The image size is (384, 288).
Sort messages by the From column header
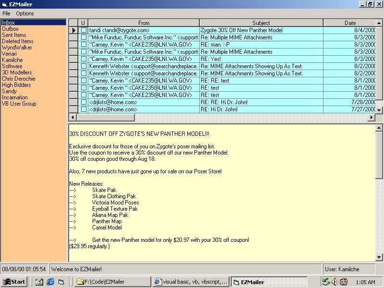click(x=144, y=23)
